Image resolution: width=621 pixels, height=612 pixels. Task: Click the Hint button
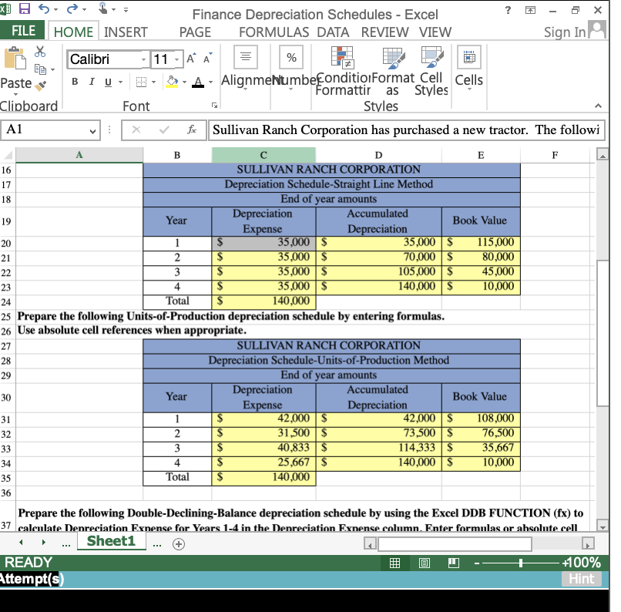point(581,579)
